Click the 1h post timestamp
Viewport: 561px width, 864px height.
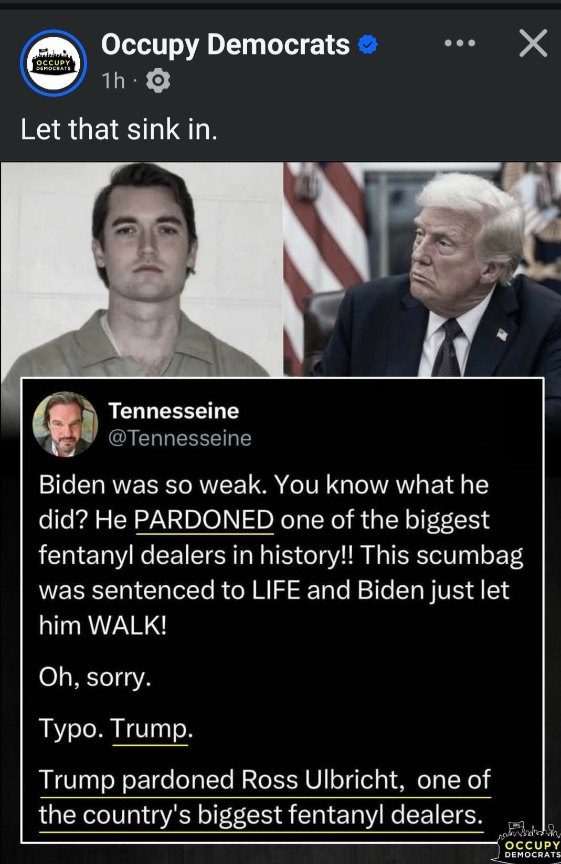pos(113,81)
